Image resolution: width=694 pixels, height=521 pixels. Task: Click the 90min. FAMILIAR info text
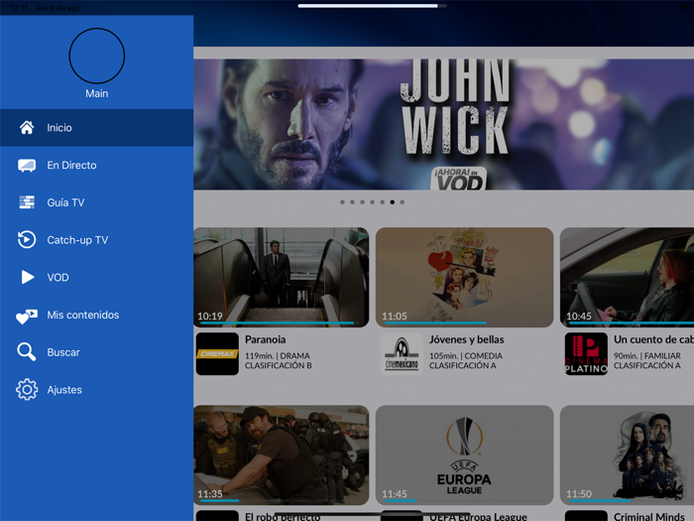click(647, 355)
